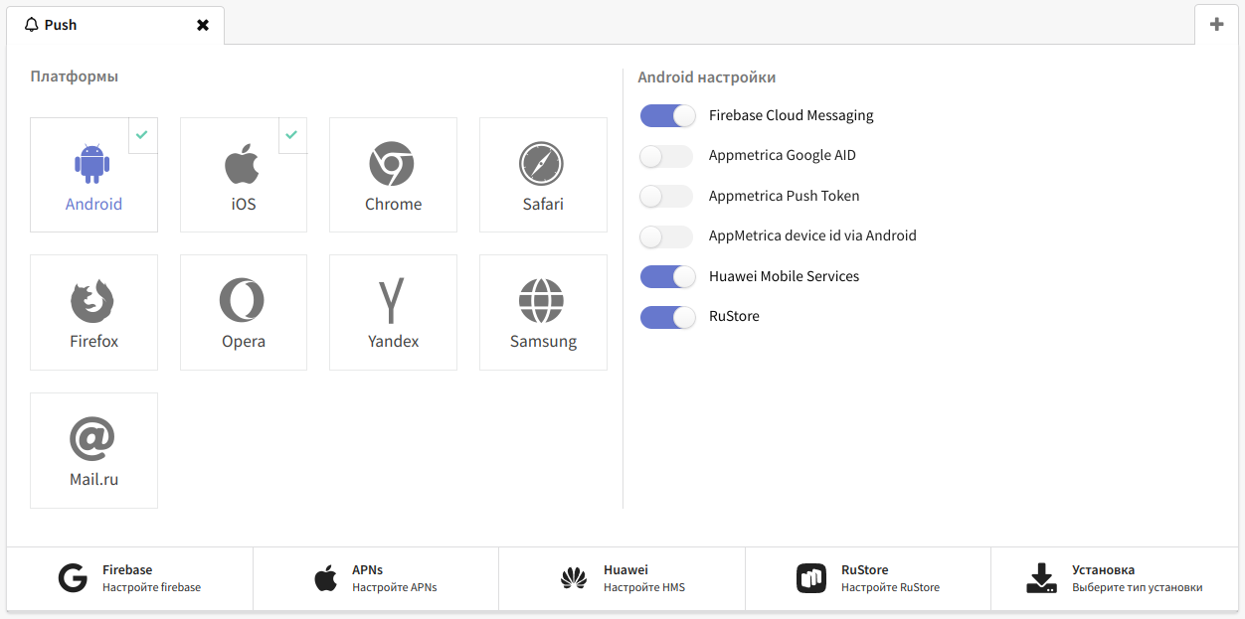This screenshot has height=619, width=1245.
Task: Select the Android platform icon
Action: pos(93,164)
